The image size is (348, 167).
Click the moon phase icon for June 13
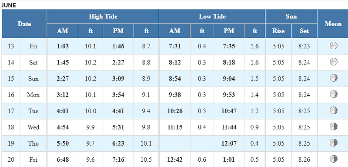coord(333,46)
